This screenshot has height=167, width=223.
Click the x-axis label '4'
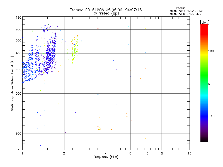pyautogui.click(x=106, y=153)
